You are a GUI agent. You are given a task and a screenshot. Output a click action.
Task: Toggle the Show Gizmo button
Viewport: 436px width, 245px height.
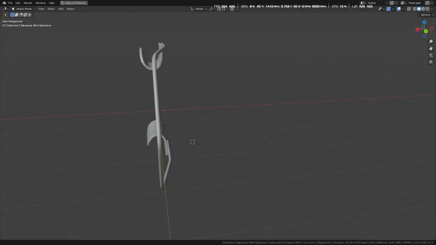click(389, 9)
